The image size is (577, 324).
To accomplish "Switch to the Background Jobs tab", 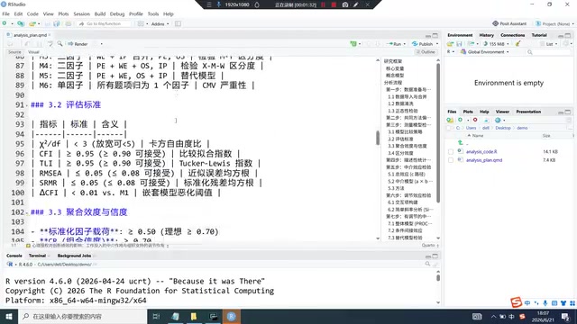I will pos(74,256).
